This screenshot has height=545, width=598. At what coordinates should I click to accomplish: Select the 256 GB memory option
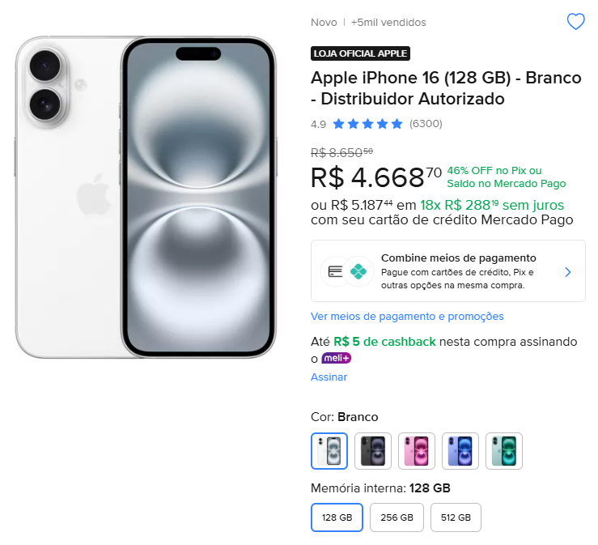click(397, 517)
